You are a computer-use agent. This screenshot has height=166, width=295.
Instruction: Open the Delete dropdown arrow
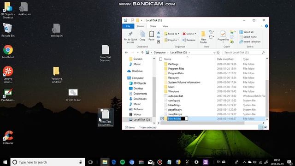[x=195, y=34]
